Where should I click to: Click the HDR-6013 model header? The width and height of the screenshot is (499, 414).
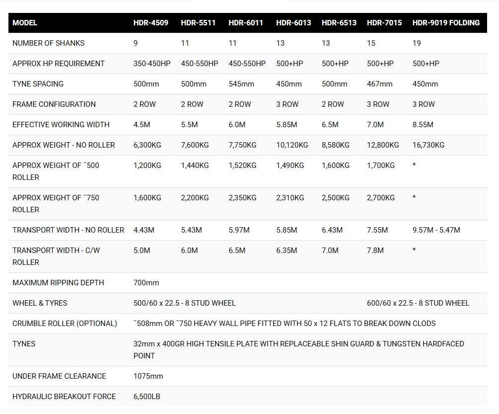293,23
